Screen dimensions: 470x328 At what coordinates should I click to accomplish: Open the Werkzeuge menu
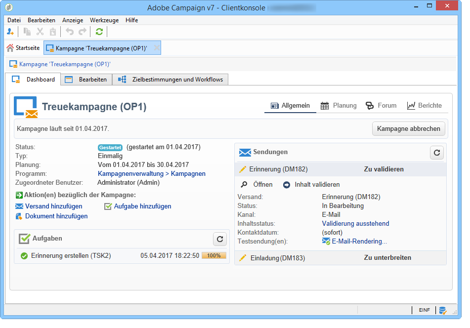[x=104, y=20]
